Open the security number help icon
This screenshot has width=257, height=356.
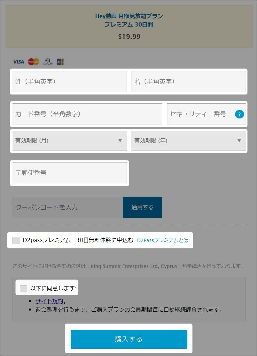click(239, 114)
